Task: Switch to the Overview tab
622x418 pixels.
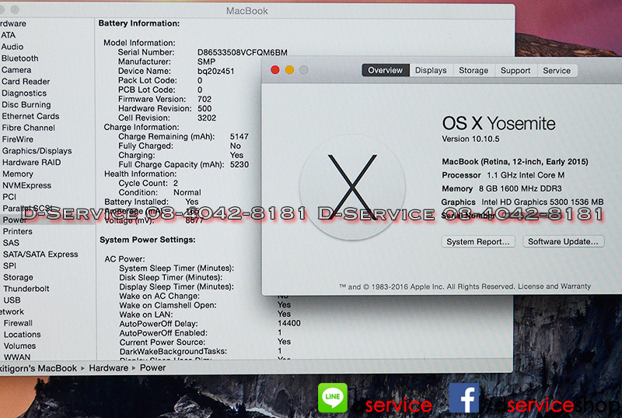Action: [385, 70]
